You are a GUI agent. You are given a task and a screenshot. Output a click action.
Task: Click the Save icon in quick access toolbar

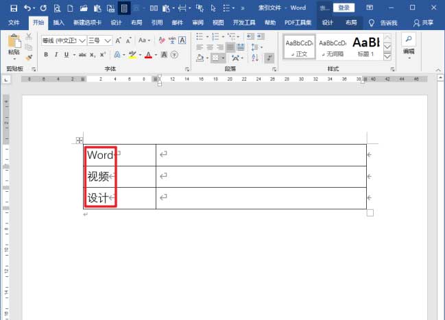12,8
